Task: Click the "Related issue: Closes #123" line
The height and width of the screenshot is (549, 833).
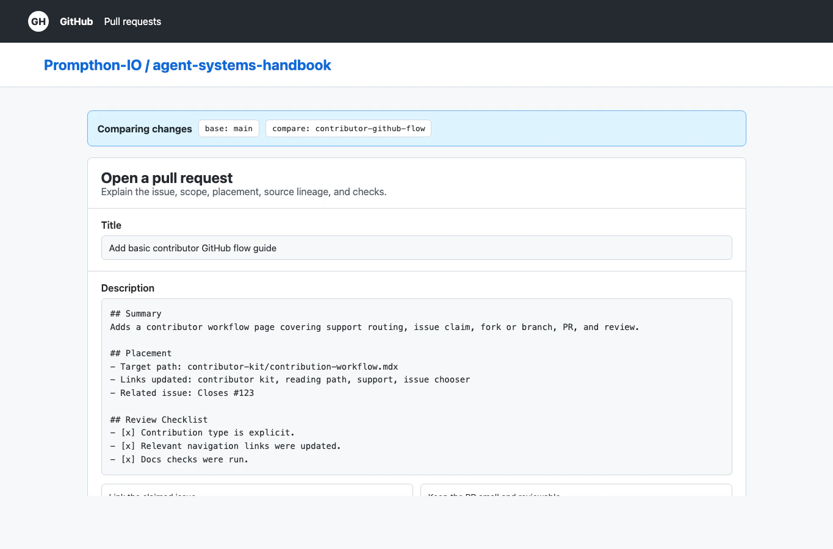Action: coord(182,393)
